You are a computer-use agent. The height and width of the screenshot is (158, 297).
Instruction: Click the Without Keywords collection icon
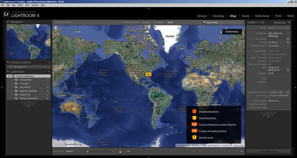click(16, 98)
